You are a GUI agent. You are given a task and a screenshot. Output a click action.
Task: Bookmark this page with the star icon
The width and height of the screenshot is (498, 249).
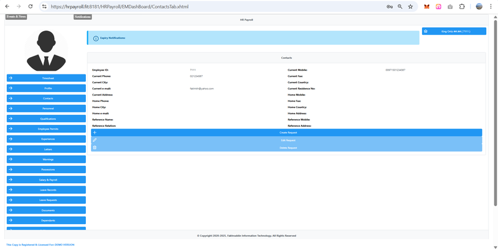pos(410,6)
